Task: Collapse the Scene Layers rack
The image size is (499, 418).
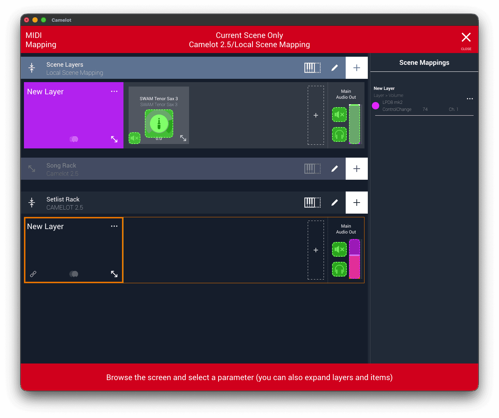Action: [x=32, y=68]
